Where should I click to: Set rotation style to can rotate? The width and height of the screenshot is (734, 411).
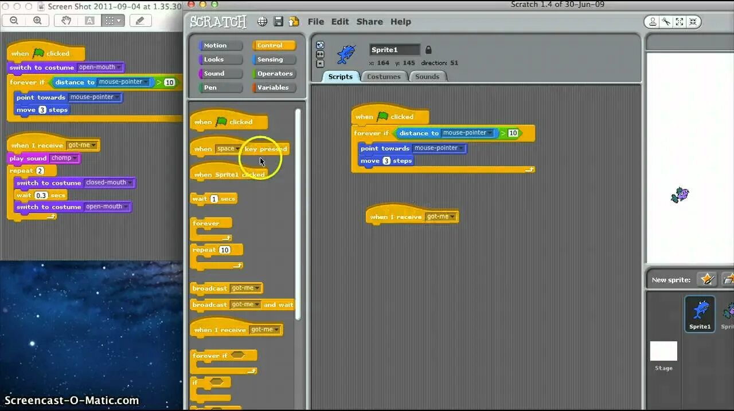pyautogui.click(x=320, y=45)
